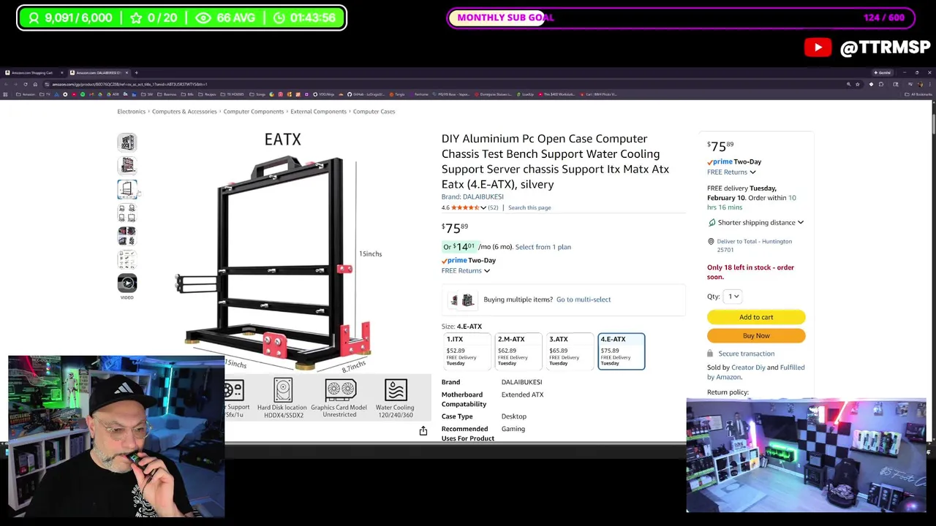Screen dimensions: 936x526
Task: Switch to Amazon.com Shopping Cart tab
Action: tap(32, 72)
